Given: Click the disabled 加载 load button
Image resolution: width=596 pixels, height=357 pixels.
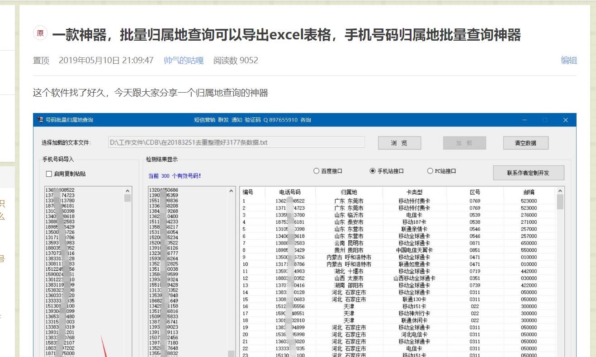Looking at the screenshot, I should point(464,143).
